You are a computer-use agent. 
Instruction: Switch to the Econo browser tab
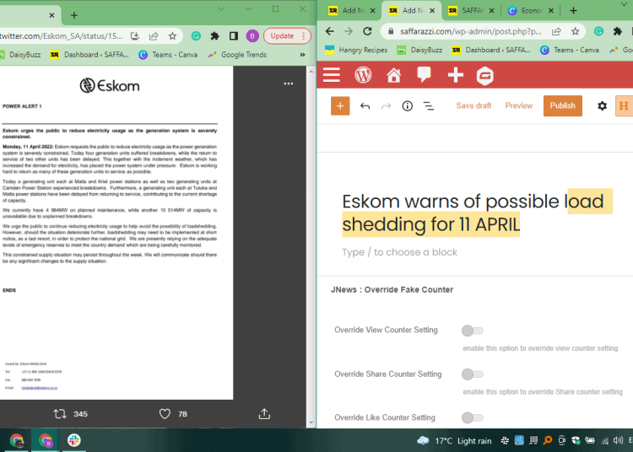pyautogui.click(x=531, y=11)
